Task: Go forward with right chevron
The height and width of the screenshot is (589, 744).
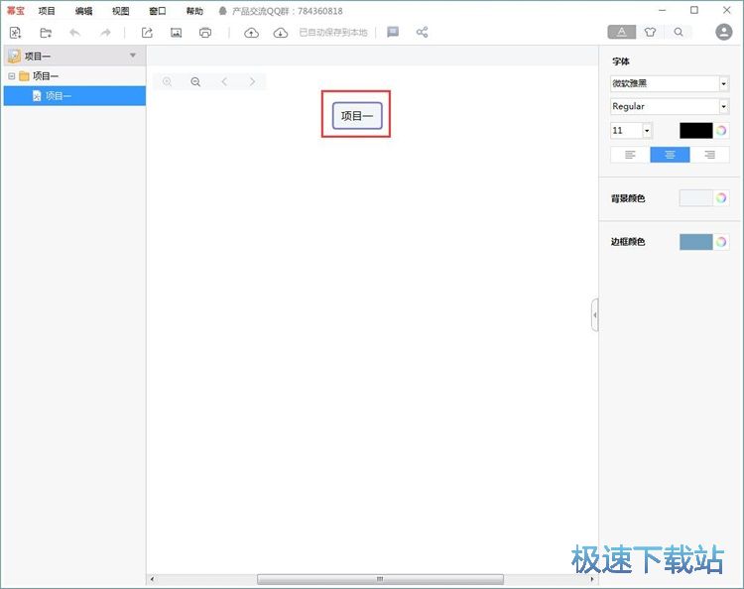Action: [x=252, y=81]
